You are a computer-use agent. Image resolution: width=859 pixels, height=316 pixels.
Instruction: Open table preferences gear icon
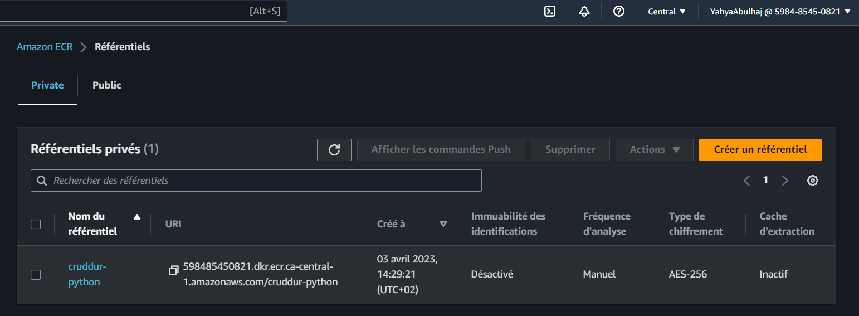coord(813,181)
